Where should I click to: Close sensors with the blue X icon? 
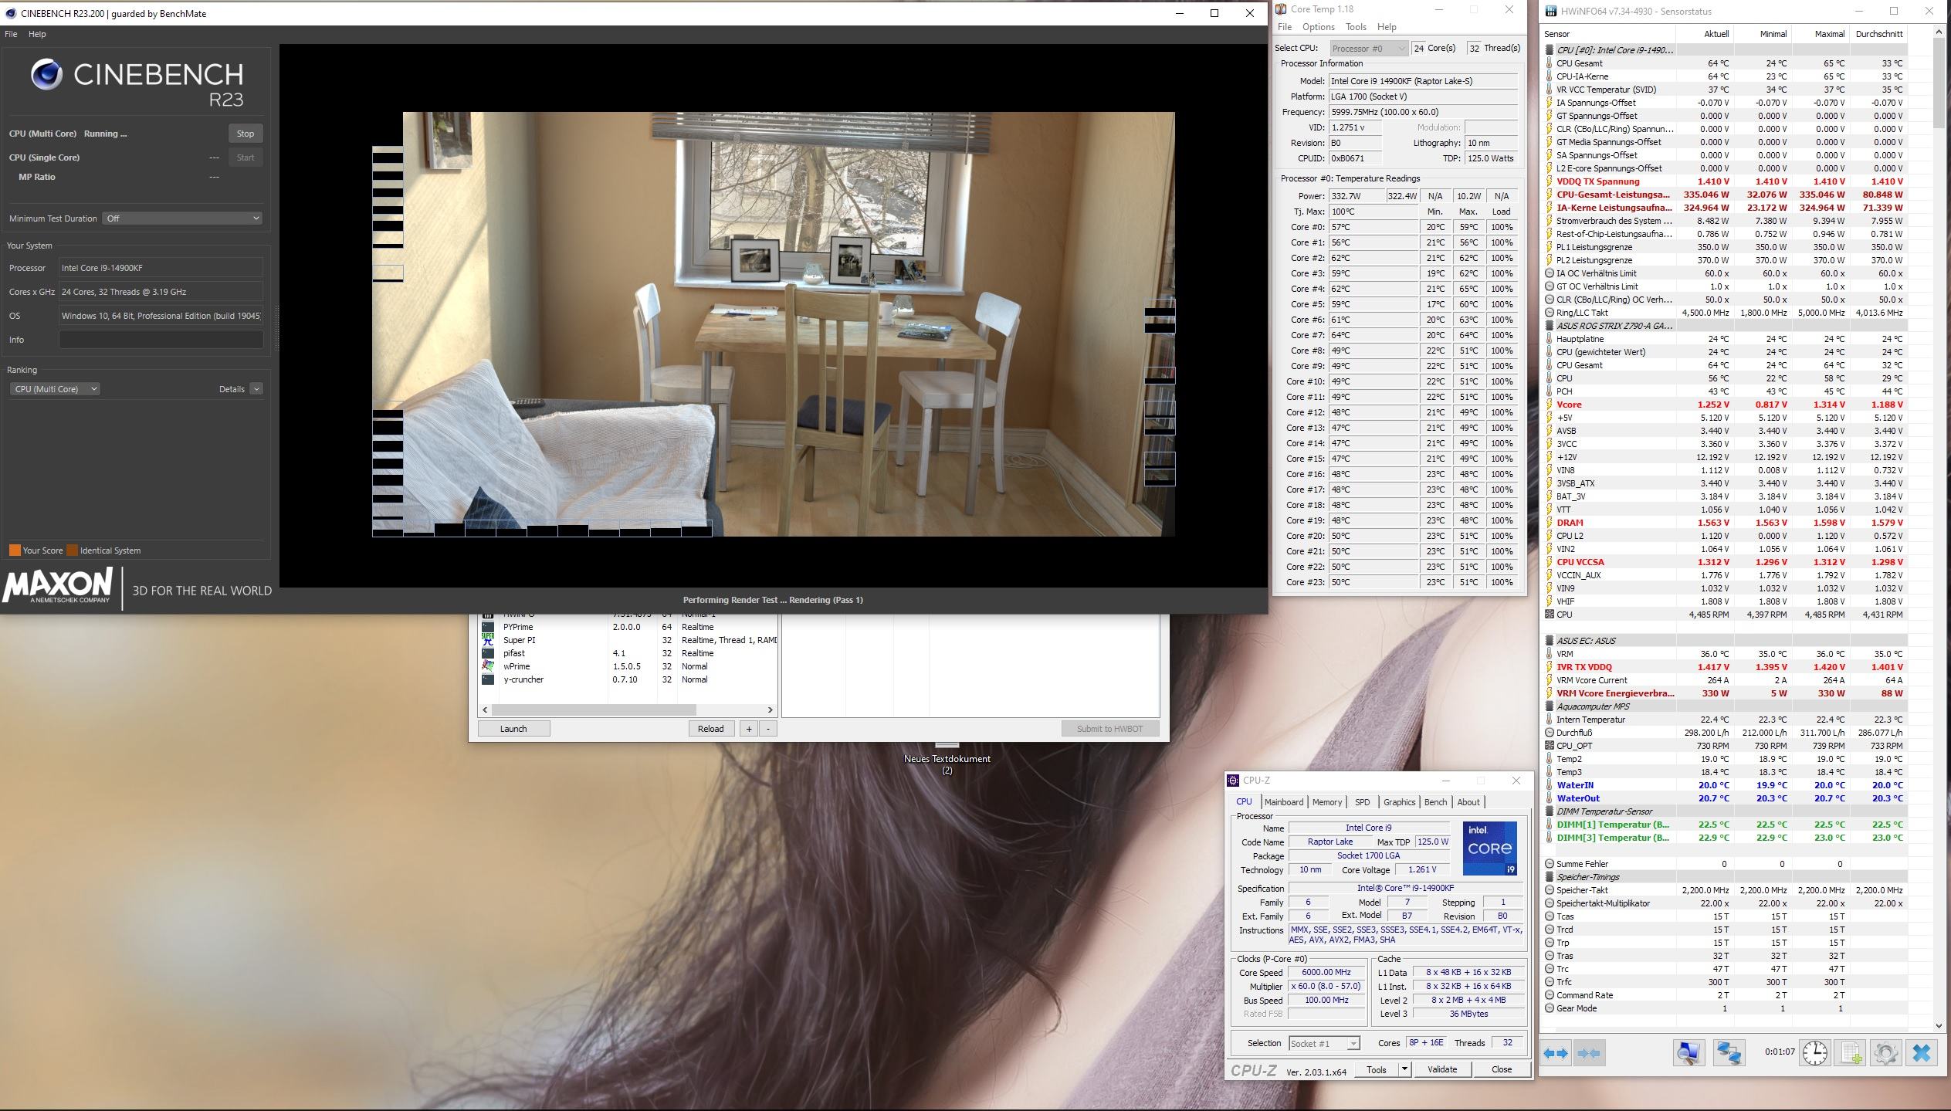pos(1922,1053)
